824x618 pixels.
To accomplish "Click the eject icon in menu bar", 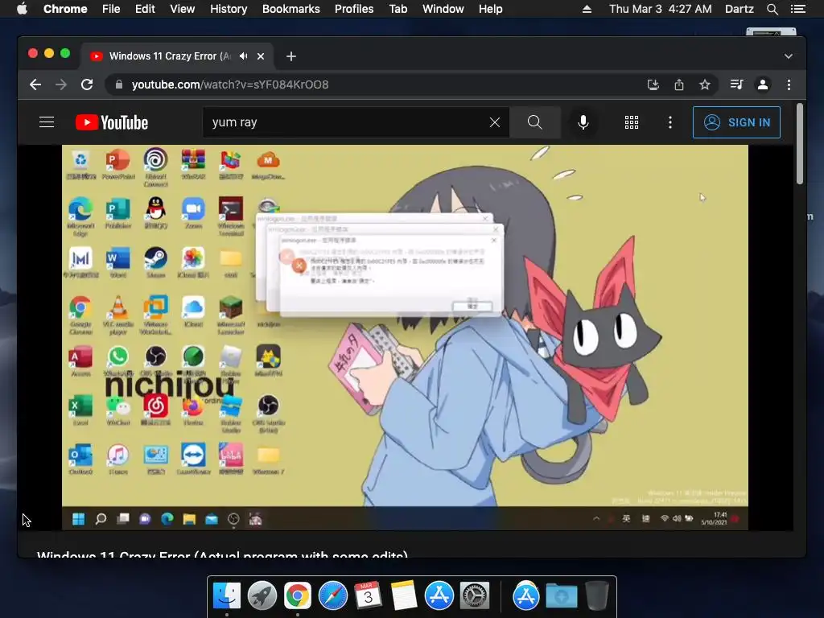I will [x=587, y=9].
